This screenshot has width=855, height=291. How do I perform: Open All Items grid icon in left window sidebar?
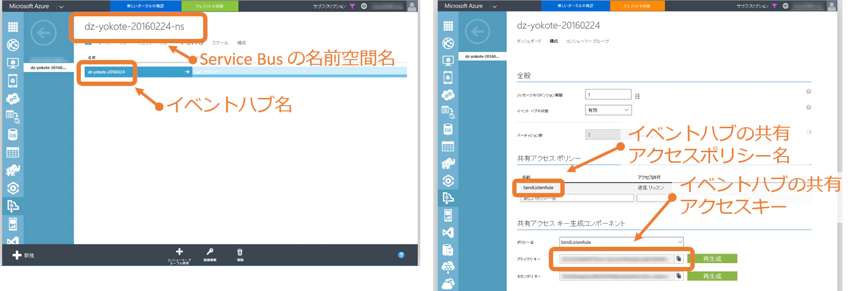[x=13, y=27]
